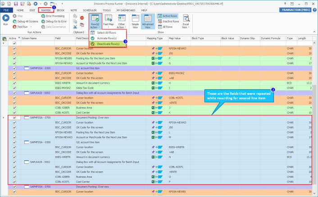
Task: Click the Run icon in the ribbon
Action: click(x=6, y=19)
